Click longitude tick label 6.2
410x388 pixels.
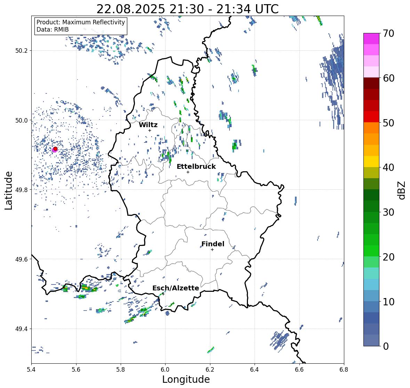pyautogui.click(x=210, y=369)
